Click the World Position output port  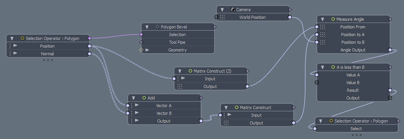click(290, 17)
